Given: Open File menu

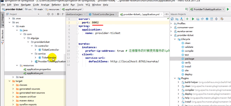Looking at the screenshot, I should (x=3, y=5).
